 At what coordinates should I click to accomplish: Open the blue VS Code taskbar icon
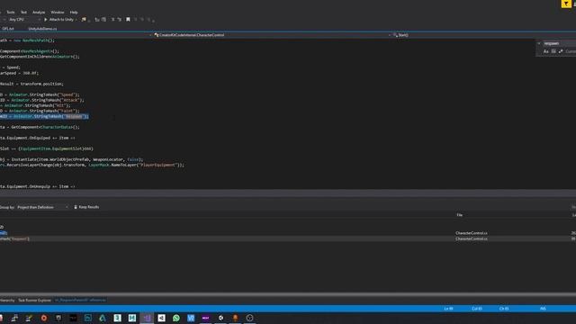(x=191, y=318)
